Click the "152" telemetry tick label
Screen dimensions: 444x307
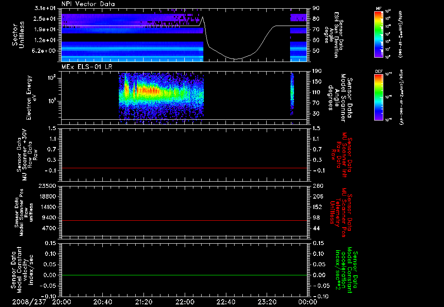click(x=317, y=207)
